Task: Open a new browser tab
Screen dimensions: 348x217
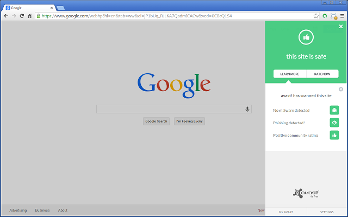Action: 60,8
